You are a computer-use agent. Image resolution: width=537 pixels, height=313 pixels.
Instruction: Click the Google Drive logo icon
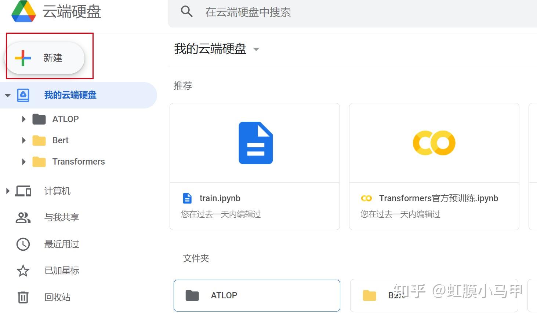[24, 11]
